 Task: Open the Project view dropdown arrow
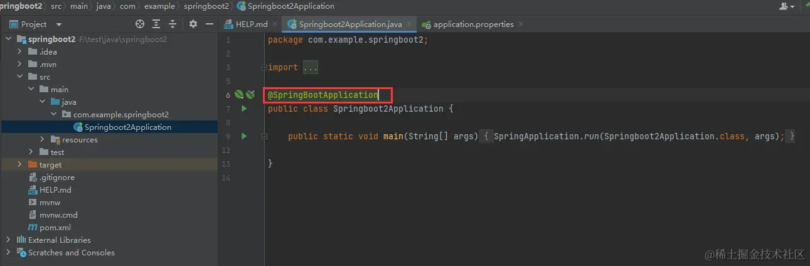59,24
